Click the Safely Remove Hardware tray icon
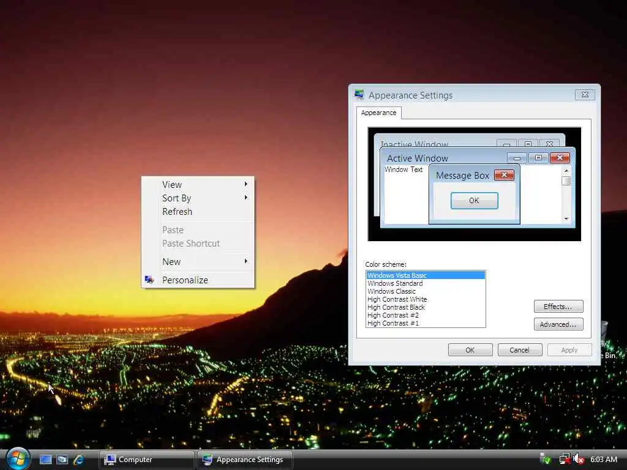 [x=545, y=459]
